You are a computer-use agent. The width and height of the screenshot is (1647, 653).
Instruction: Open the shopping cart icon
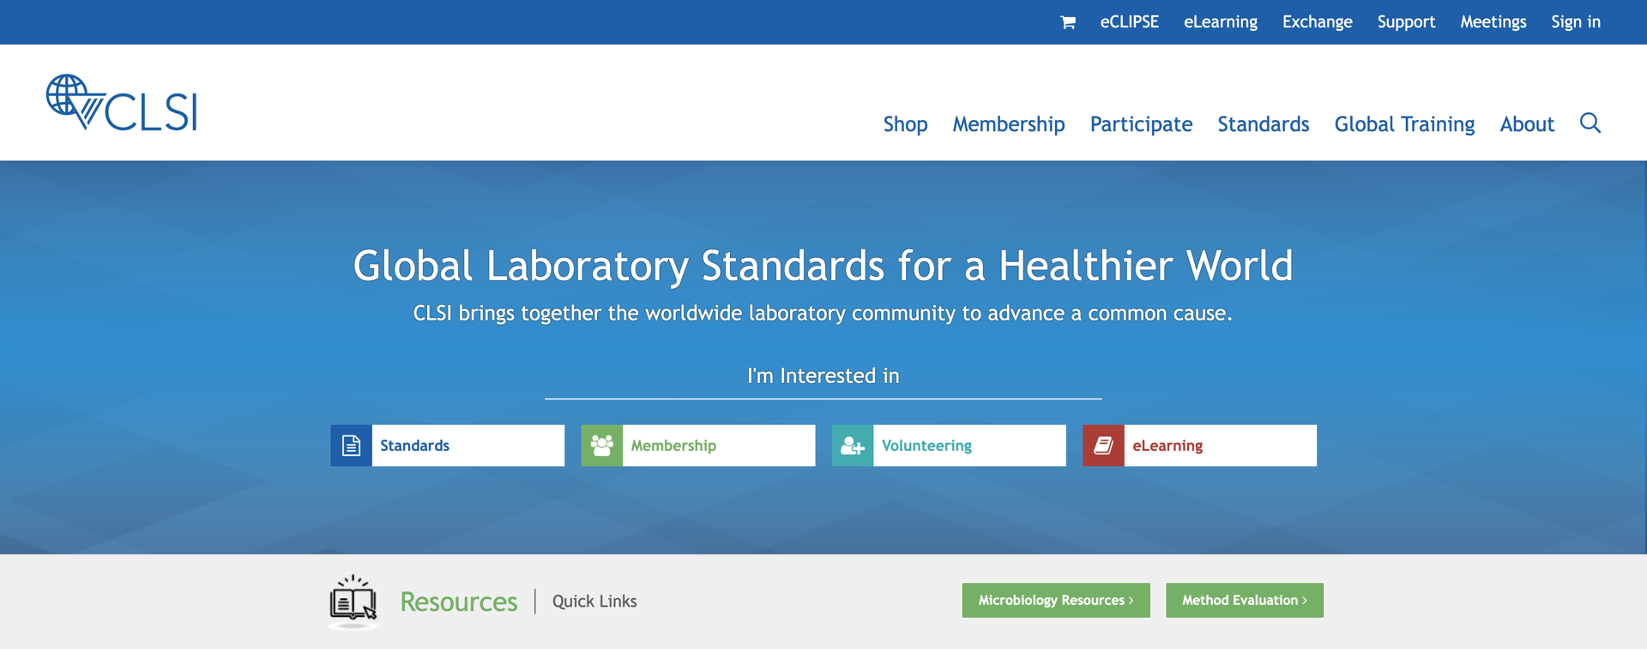click(1067, 22)
